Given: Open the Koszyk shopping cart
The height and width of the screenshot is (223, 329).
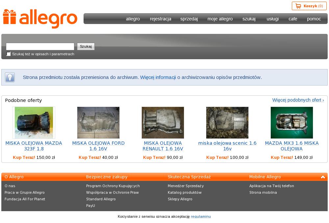Looking at the screenshot, I should click(309, 6).
